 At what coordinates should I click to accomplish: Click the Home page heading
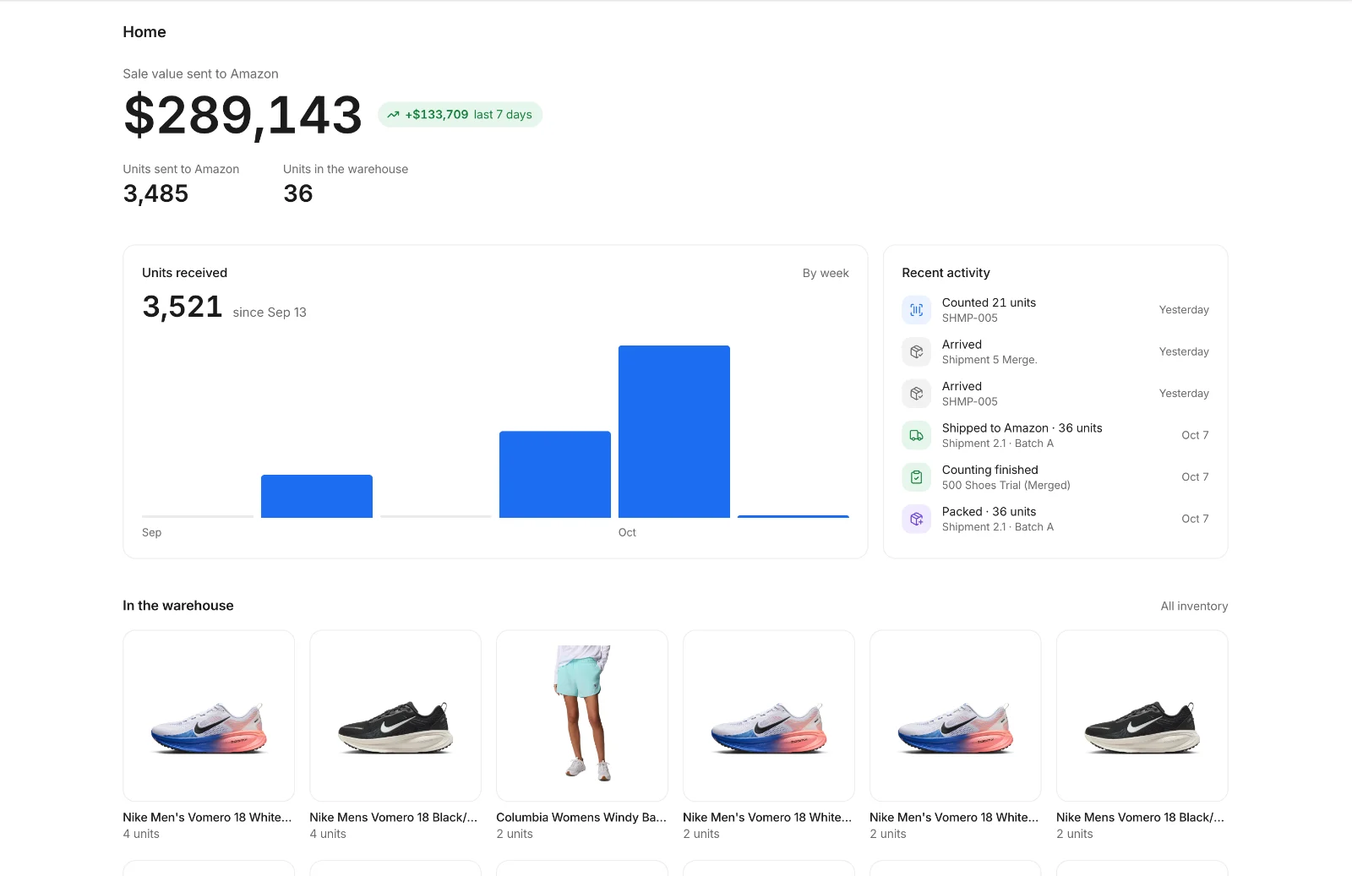144,32
